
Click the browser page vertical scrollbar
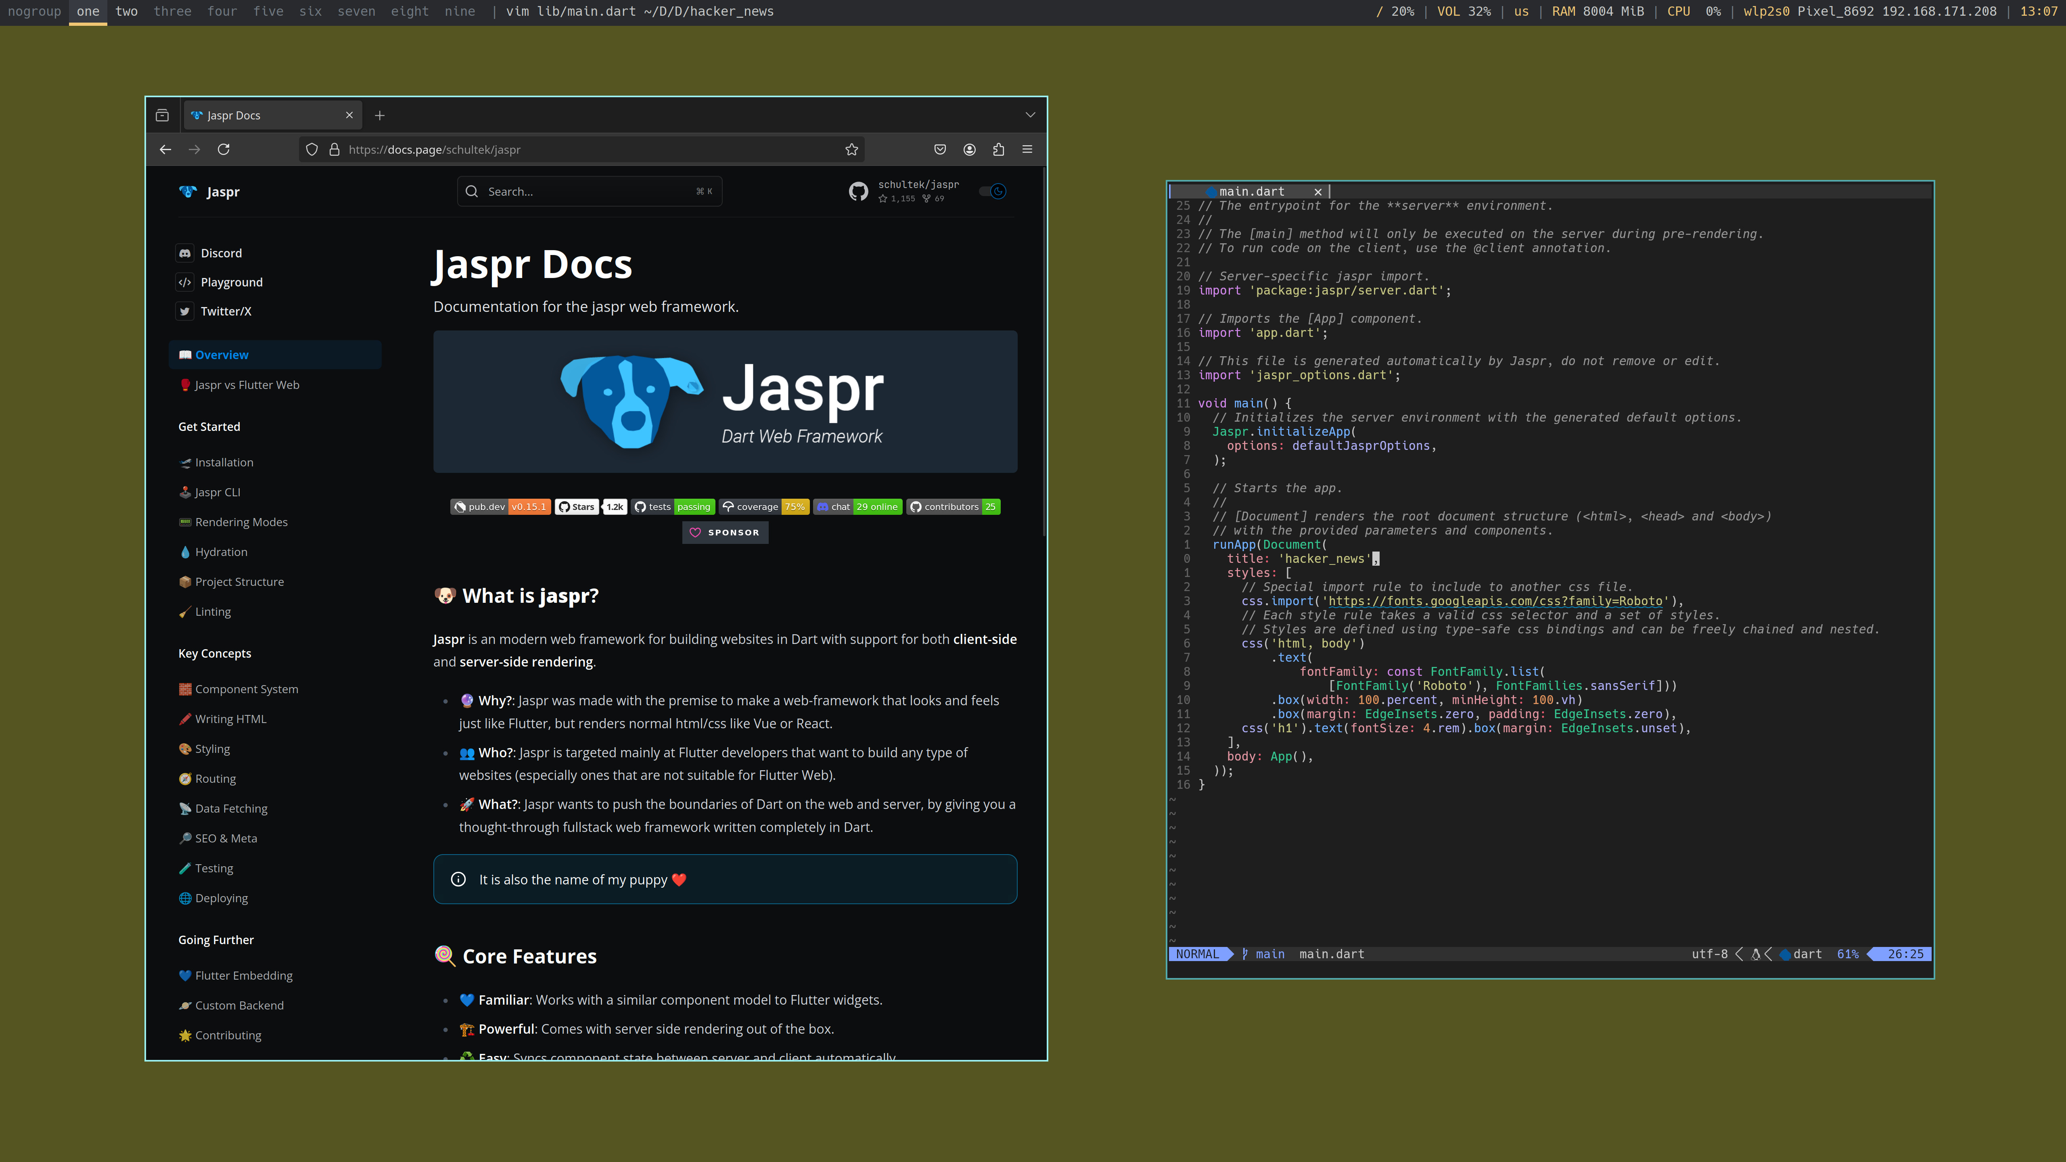(x=1043, y=353)
